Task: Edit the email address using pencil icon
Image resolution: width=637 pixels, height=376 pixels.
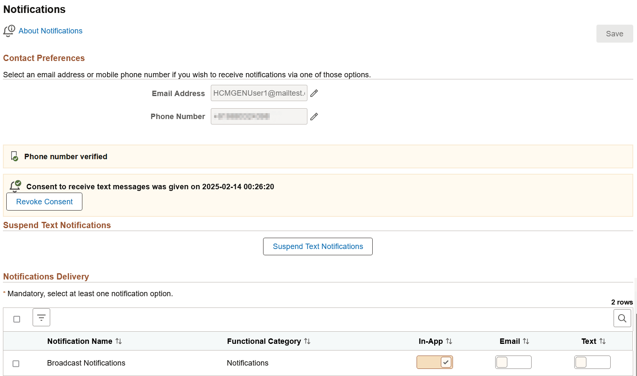Action: pos(314,93)
